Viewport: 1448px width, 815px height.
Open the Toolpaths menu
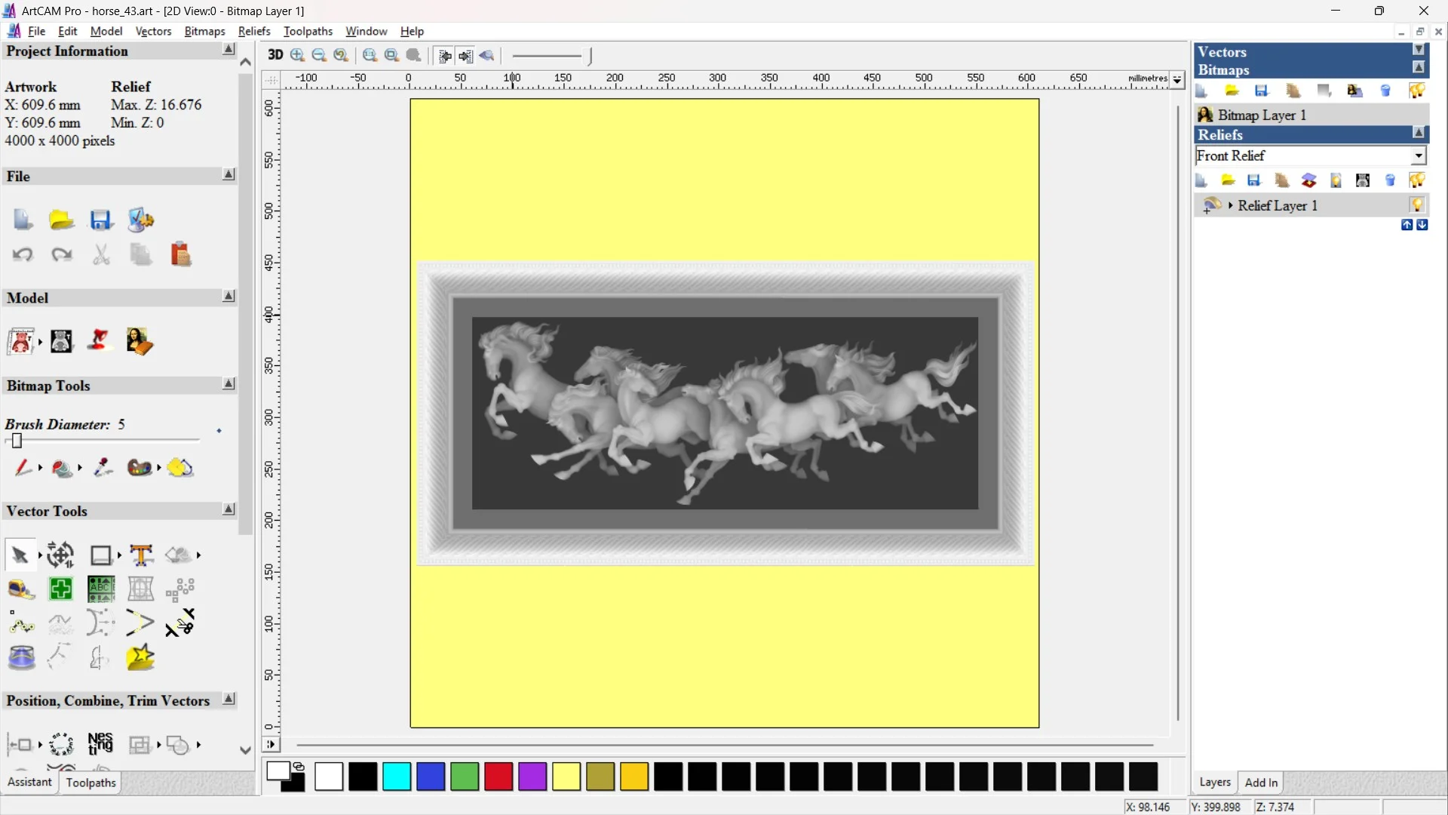pos(308,31)
